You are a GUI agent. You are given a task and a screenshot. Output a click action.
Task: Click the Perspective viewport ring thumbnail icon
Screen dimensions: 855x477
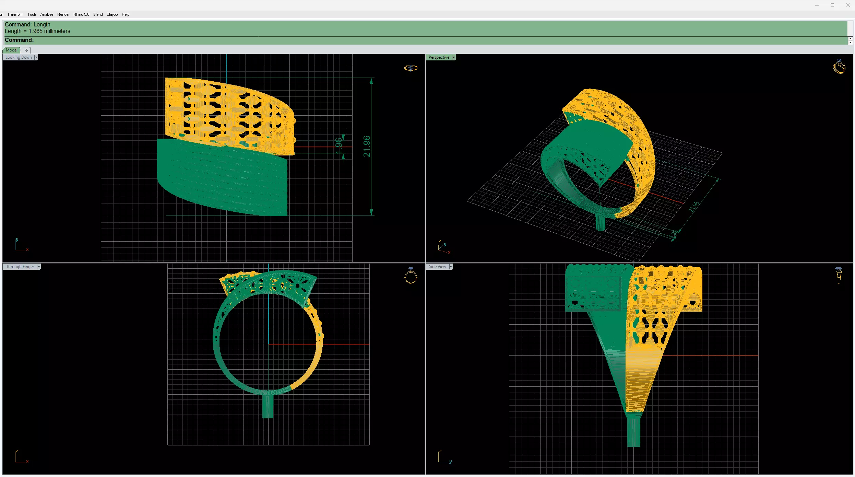[839, 67]
